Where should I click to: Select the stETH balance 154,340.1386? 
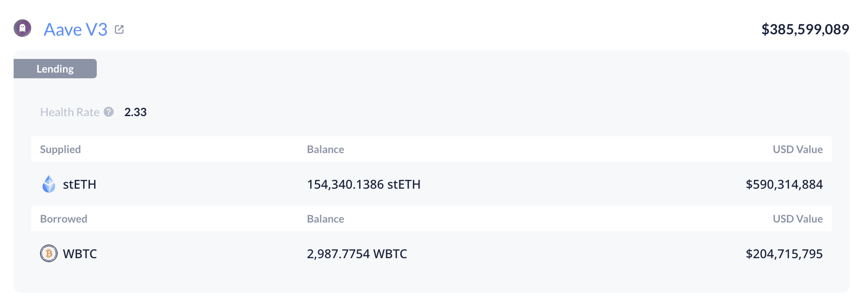(364, 185)
